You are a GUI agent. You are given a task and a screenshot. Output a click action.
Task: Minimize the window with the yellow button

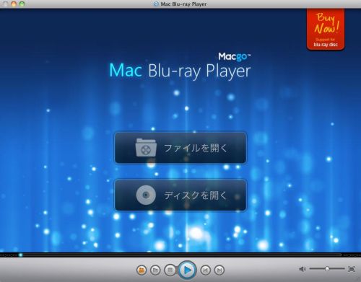tap(14, 4)
